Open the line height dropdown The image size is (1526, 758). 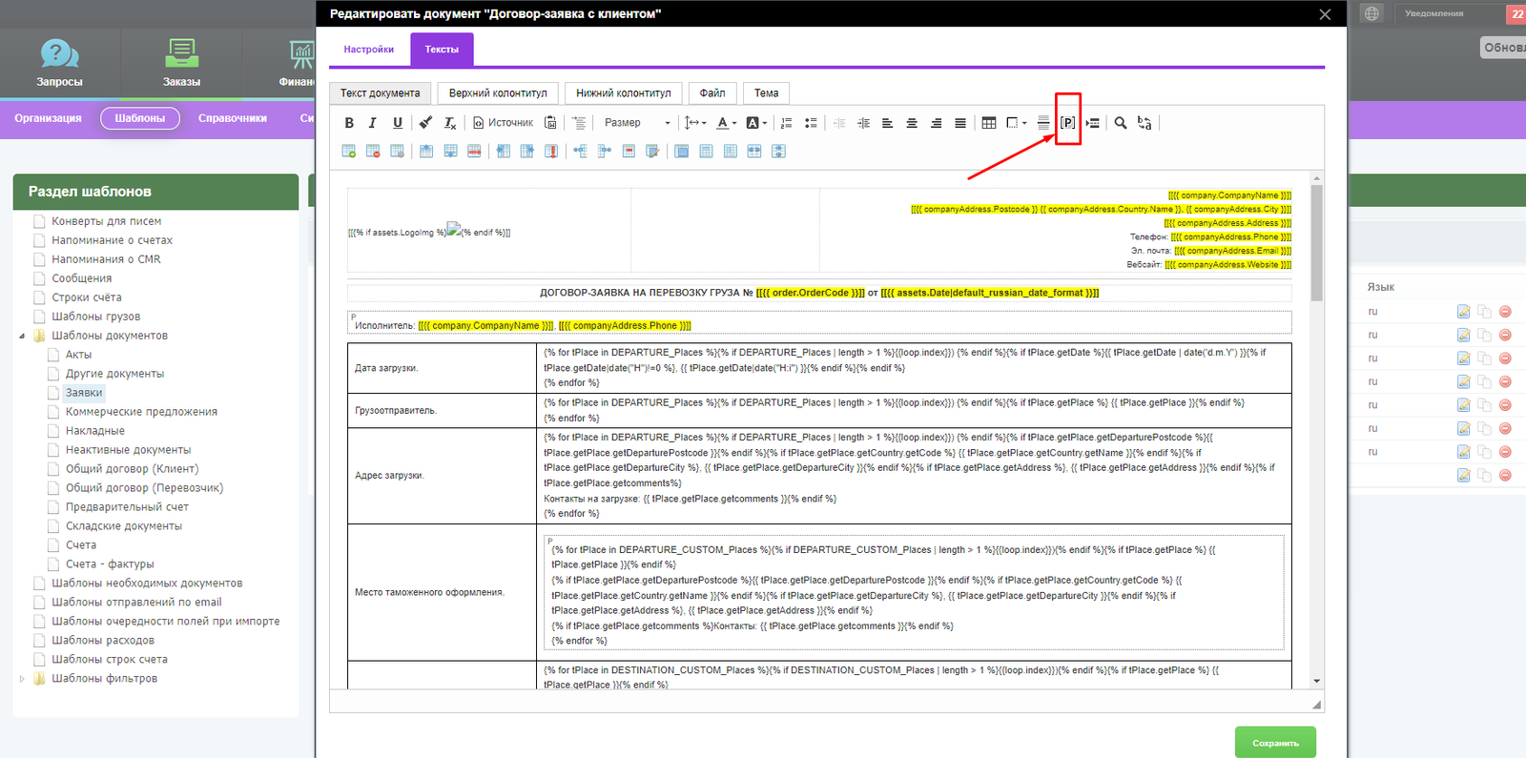(x=695, y=123)
